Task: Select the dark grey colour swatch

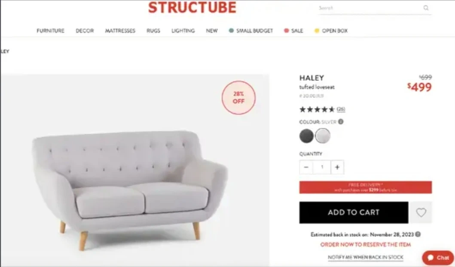Action: (306, 136)
